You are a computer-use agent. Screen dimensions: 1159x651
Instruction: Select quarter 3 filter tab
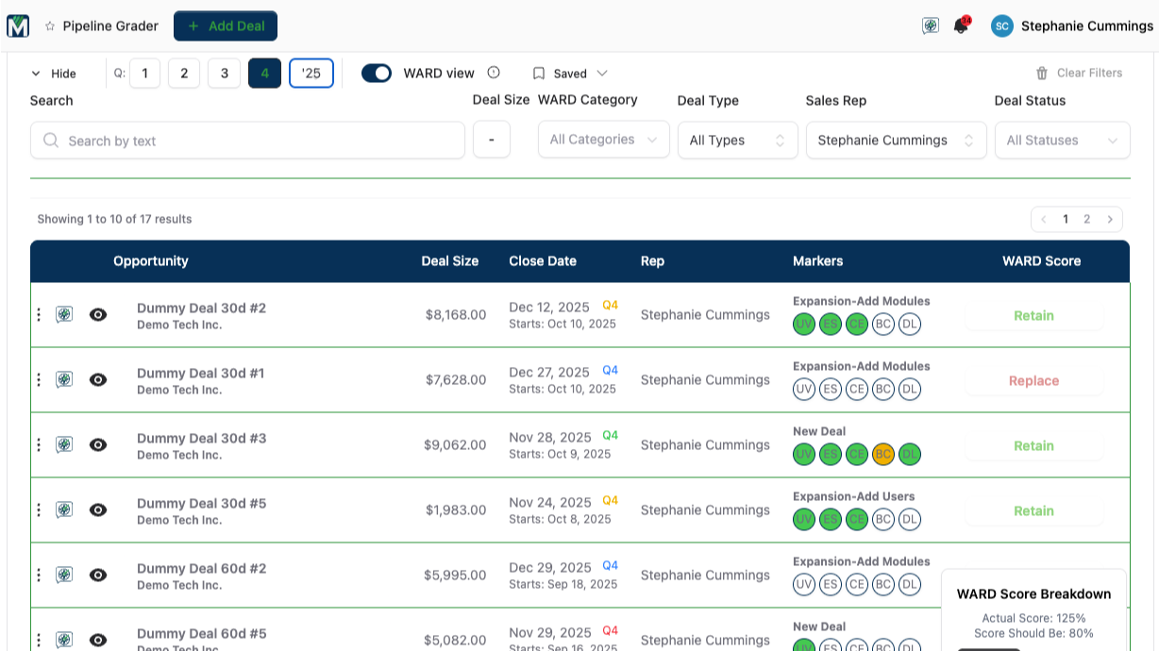point(224,73)
